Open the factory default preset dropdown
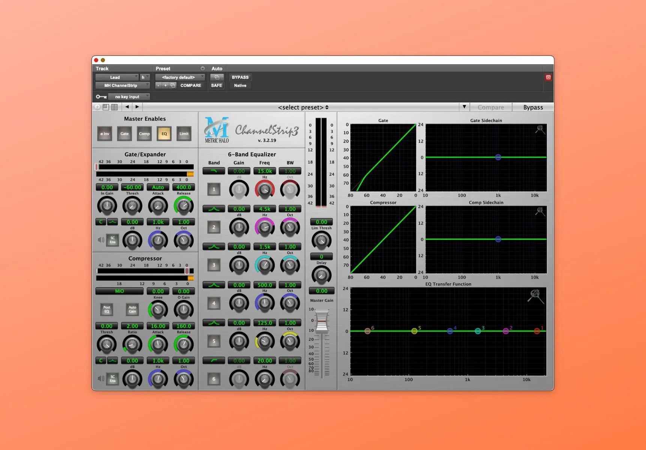This screenshot has width=646, height=450. tap(180, 77)
